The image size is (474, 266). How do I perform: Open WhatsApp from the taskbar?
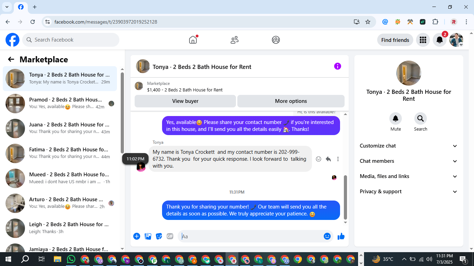tap(71, 259)
